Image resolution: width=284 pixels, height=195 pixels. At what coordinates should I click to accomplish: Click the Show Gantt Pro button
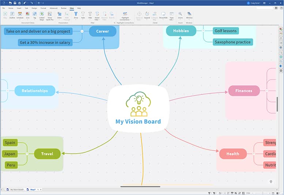point(50,15)
